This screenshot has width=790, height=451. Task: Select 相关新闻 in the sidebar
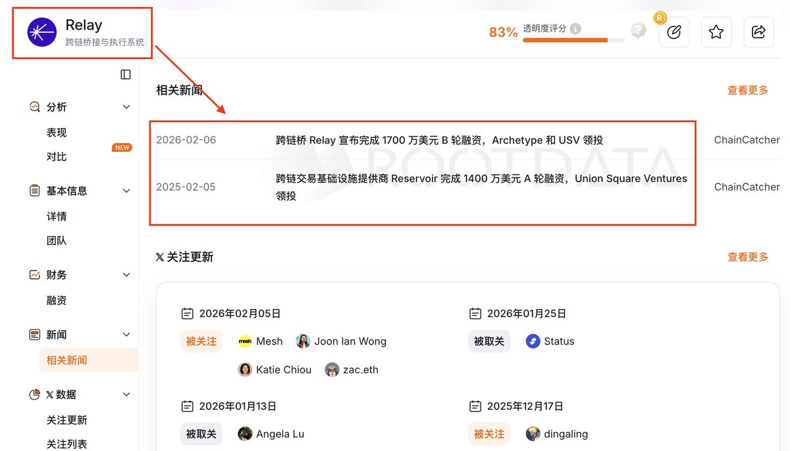(x=66, y=360)
